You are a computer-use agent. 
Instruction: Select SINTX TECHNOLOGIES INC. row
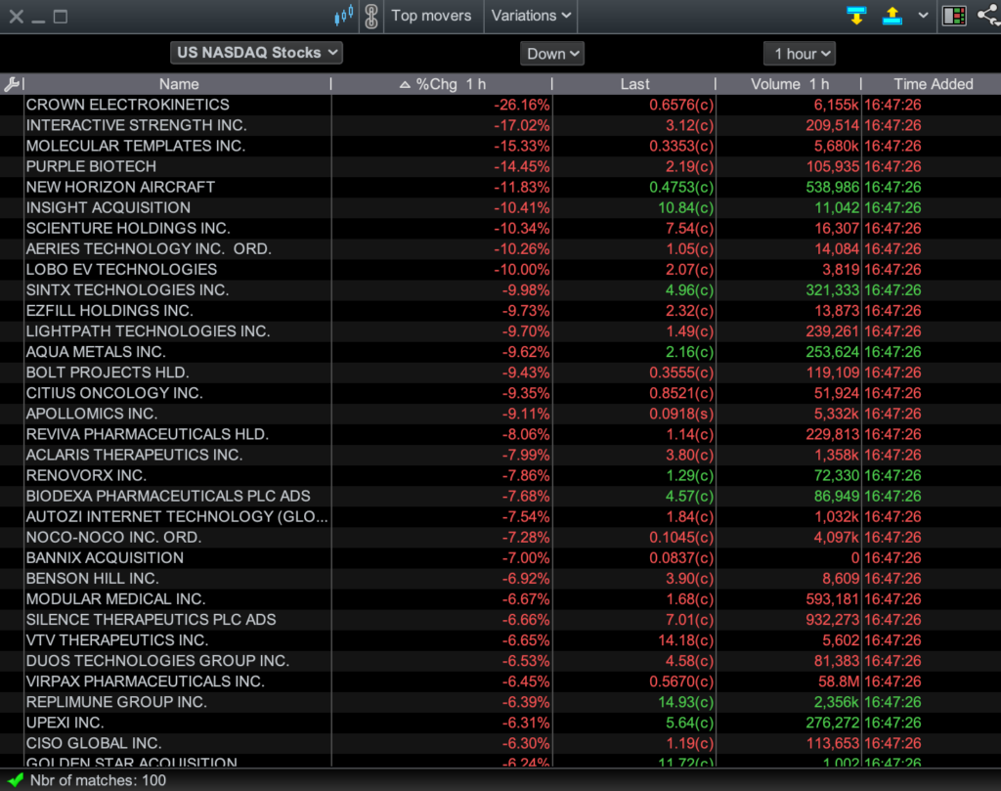click(x=500, y=289)
